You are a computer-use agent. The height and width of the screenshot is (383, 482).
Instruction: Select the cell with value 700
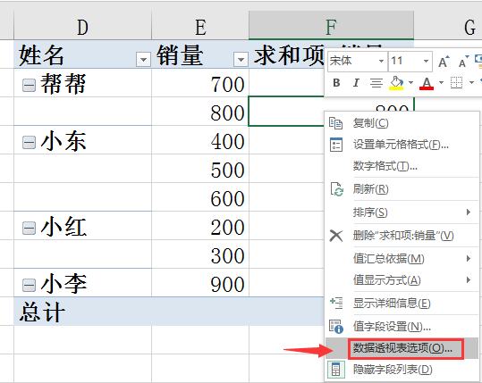(200, 84)
